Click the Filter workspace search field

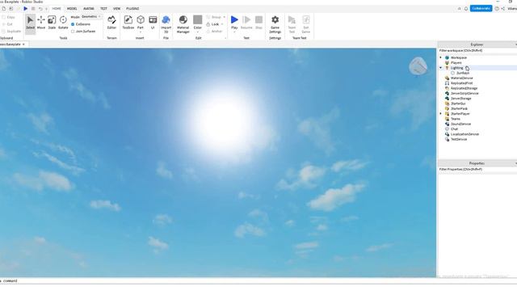477,51
